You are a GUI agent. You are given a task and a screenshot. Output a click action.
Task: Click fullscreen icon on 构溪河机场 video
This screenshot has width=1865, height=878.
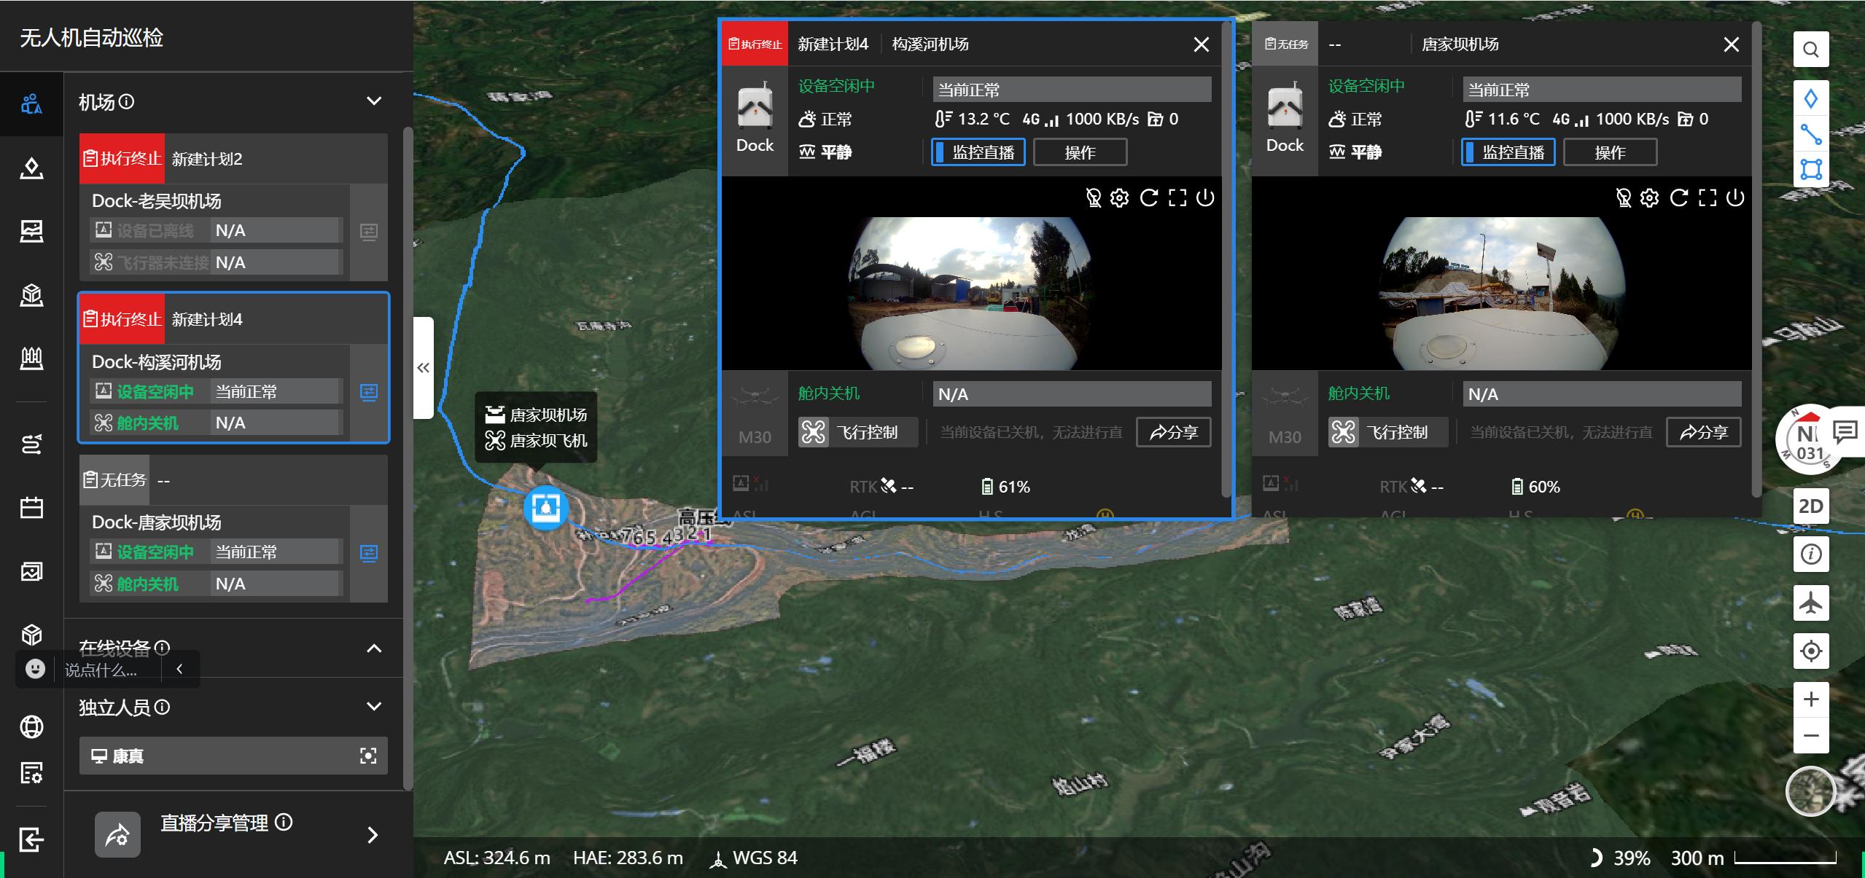click(x=1177, y=198)
